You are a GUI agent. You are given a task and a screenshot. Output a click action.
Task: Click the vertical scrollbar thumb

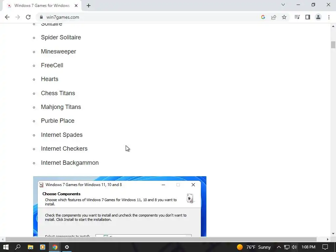(333, 45)
